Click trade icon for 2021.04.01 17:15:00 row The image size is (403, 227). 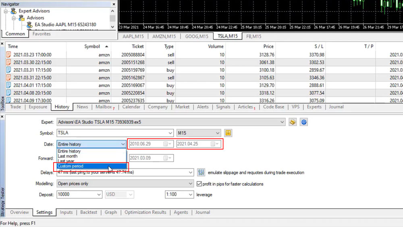point(8,85)
